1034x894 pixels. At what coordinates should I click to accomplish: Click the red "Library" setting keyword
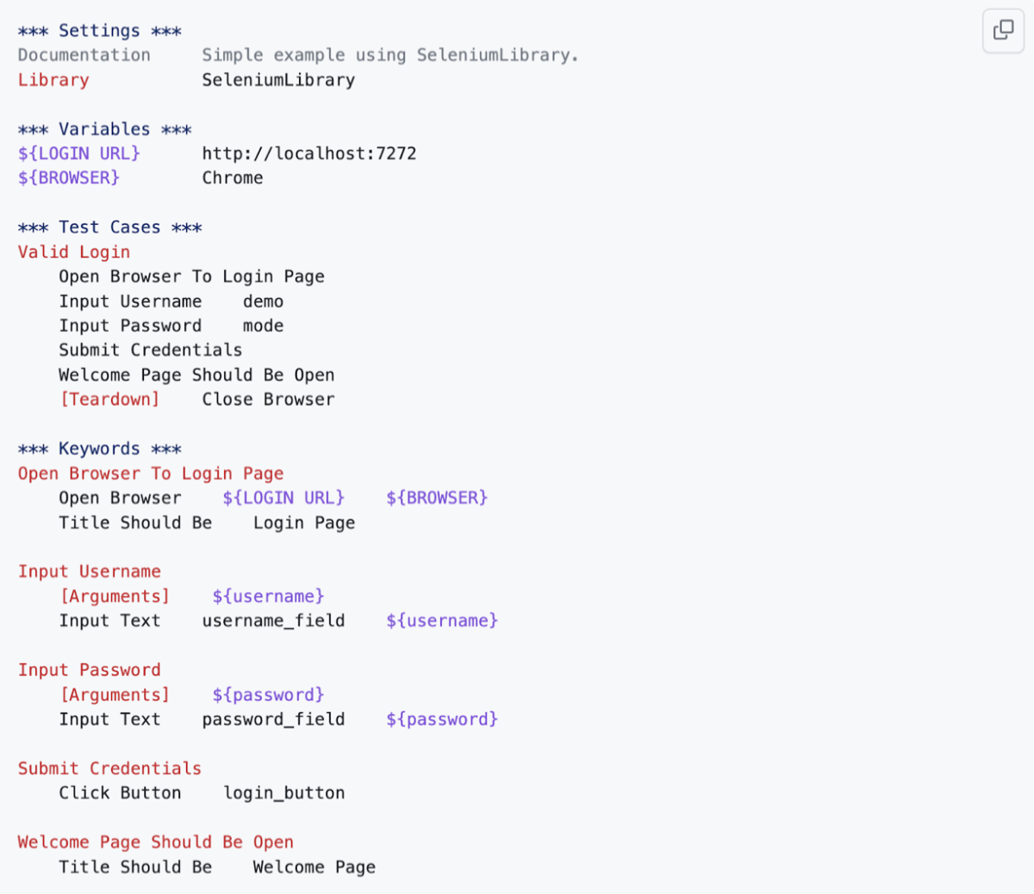pos(53,80)
